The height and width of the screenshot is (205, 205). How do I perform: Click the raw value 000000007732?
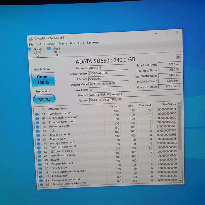coord(167,130)
